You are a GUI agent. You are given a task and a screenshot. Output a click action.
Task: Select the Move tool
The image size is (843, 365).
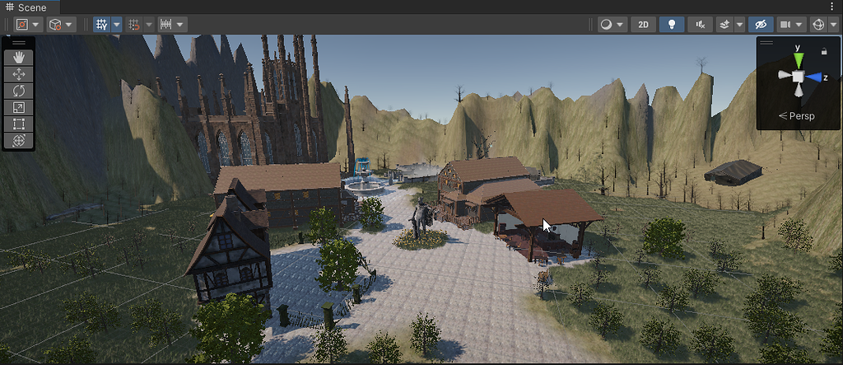click(19, 74)
